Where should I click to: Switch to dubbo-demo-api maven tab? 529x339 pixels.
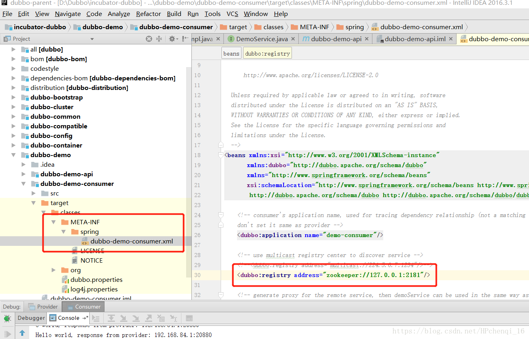(336, 39)
